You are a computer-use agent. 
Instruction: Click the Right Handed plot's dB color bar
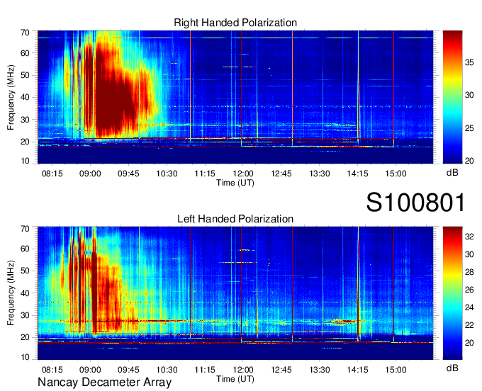452,97
